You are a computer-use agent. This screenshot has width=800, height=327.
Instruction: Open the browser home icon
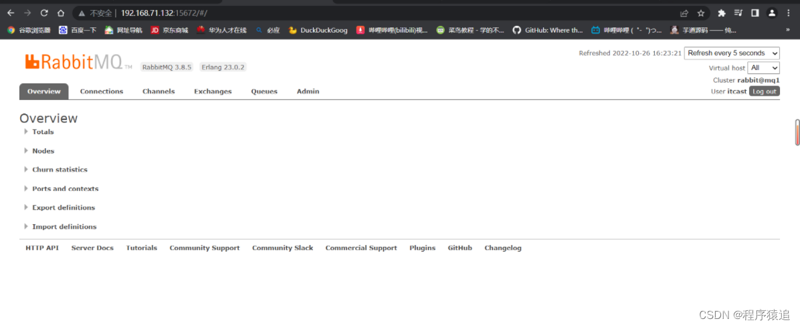click(61, 13)
